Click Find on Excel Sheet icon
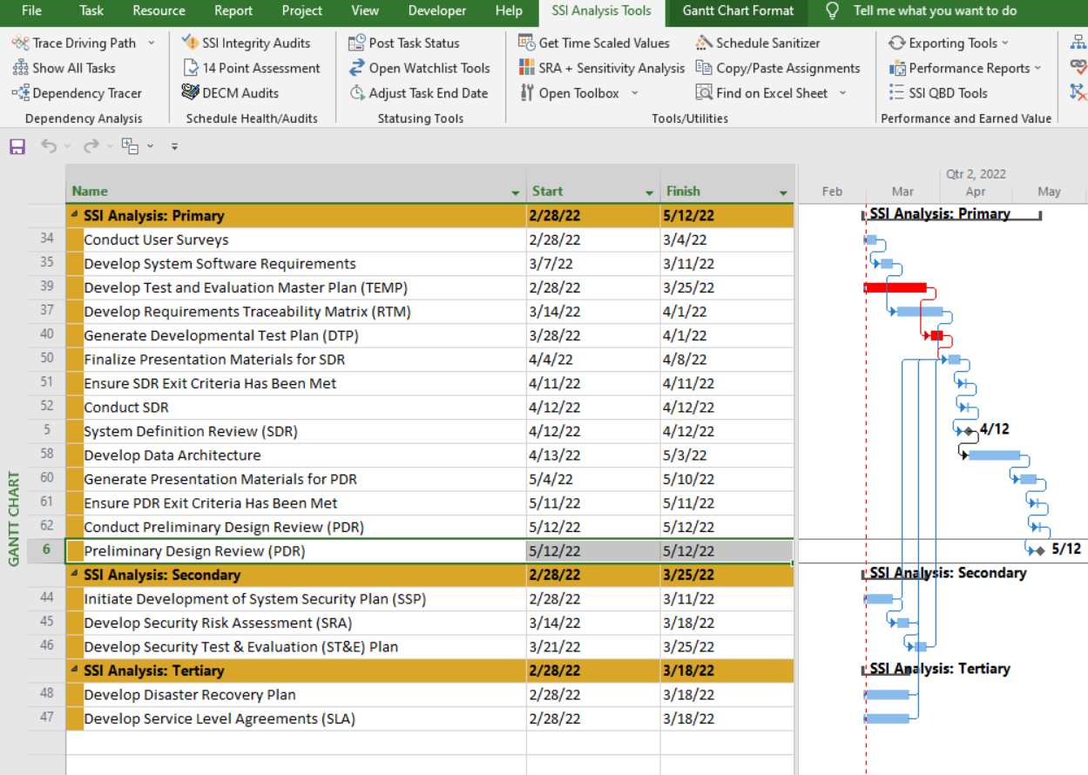 coord(704,93)
